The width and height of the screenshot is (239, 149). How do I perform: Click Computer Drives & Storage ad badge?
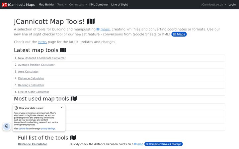pyautogui.click(x=163, y=144)
